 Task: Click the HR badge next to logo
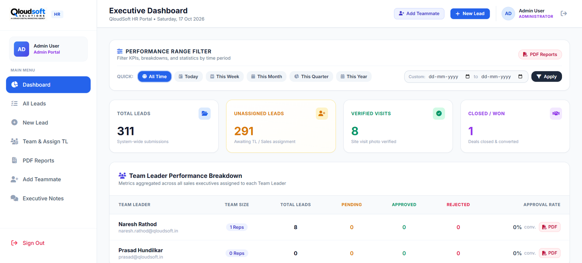pyautogui.click(x=57, y=14)
